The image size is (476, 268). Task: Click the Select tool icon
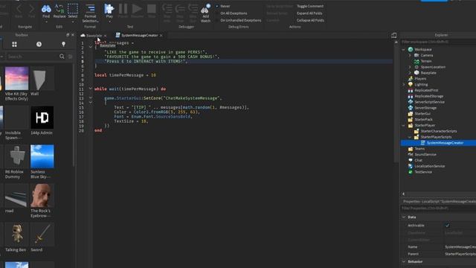click(x=73, y=9)
